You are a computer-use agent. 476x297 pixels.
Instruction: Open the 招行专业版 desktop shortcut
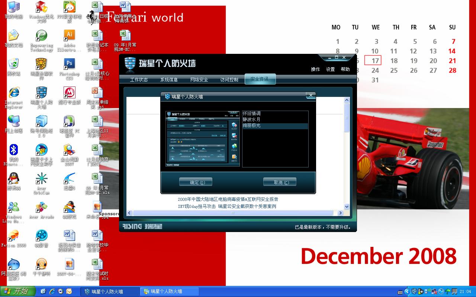coord(69,96)
